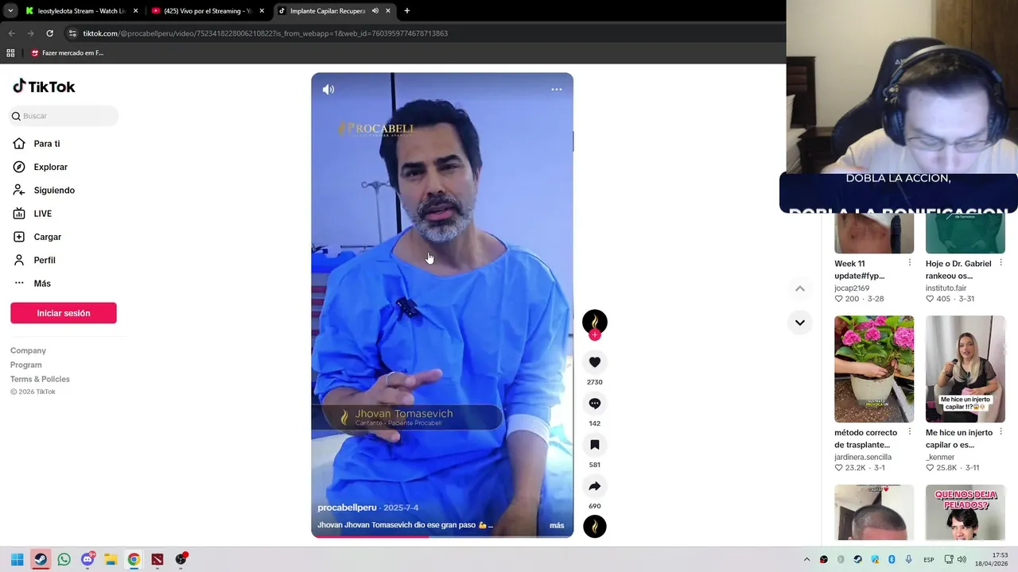1018x572 pixels.
Task: Open Dota 2 from the taskbar
Action: [157, 559]
